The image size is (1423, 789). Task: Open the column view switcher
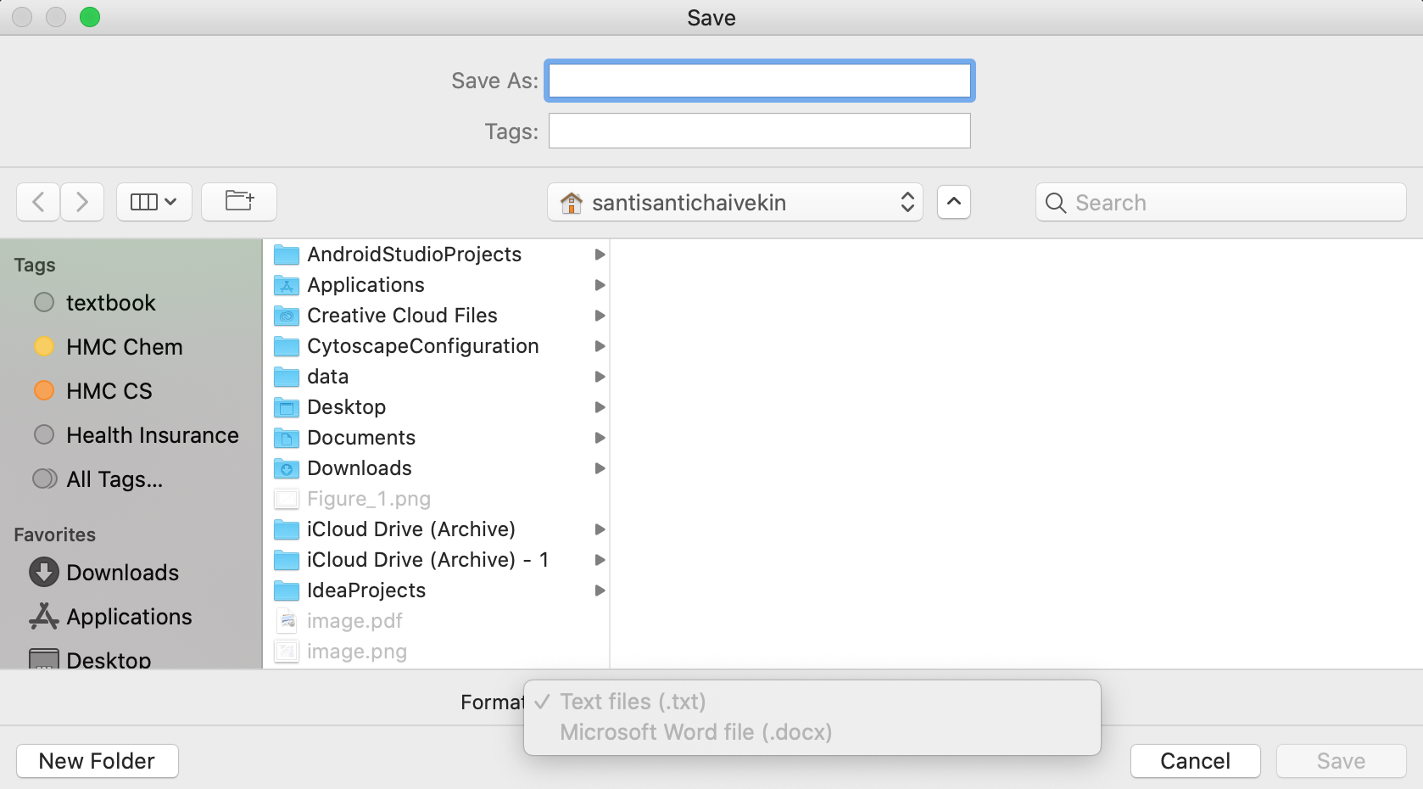(153, 202)
